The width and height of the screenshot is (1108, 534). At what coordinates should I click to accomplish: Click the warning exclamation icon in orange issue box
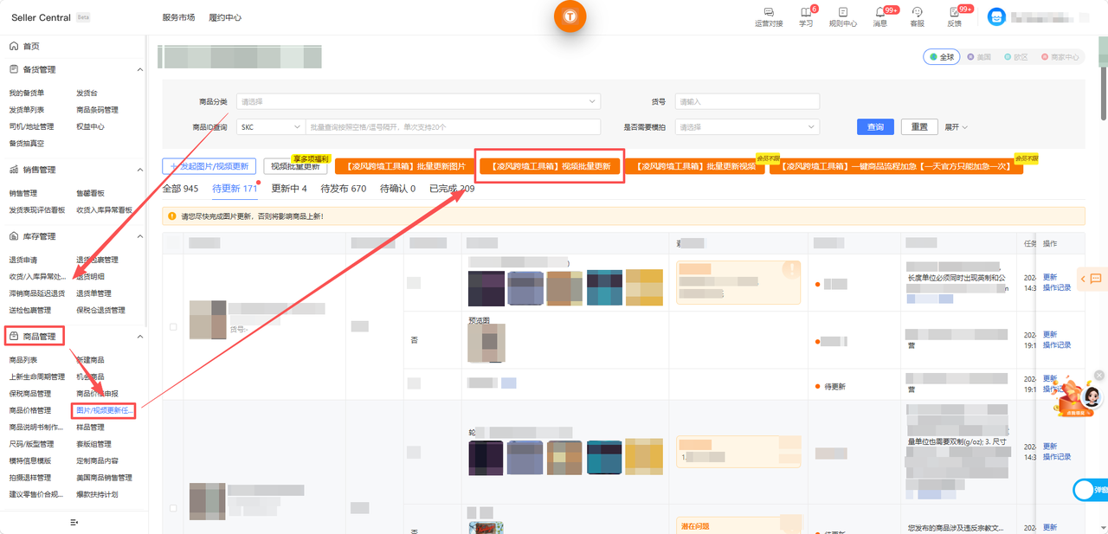pos(790,270)
